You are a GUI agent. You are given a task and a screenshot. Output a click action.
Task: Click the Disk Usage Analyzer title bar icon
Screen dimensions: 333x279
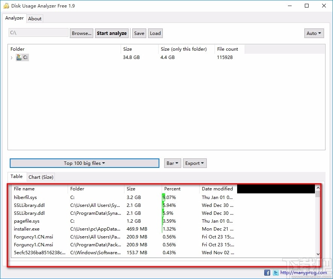click(5, 6)
